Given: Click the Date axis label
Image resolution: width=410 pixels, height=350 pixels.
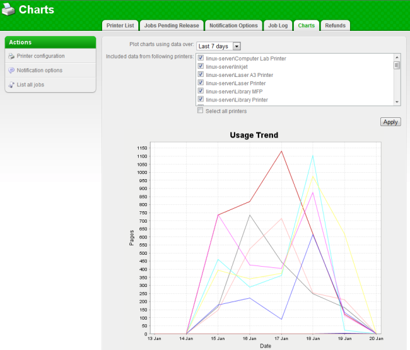Looking at the screenshot, I should click(266, 346).
